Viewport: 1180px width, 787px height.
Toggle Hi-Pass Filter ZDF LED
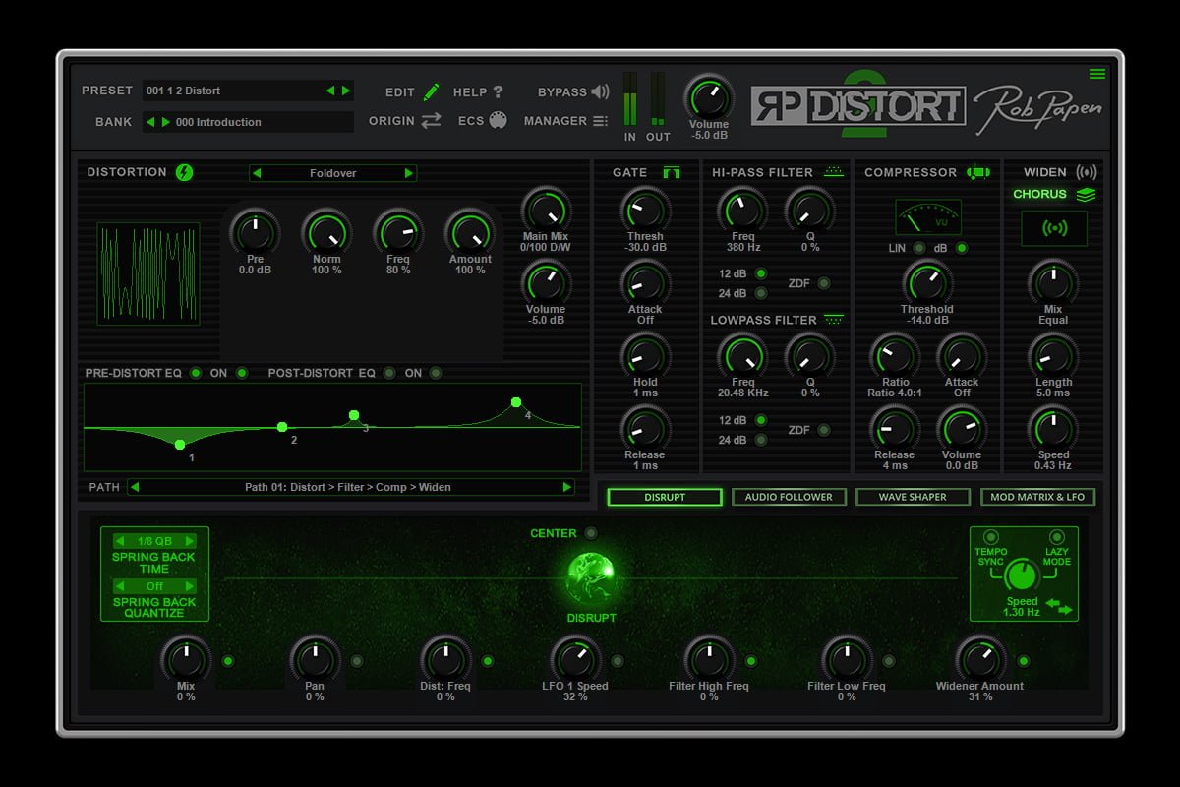[823, 283]
